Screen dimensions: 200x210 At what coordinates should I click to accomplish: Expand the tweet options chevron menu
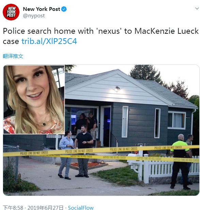point(197,9)
